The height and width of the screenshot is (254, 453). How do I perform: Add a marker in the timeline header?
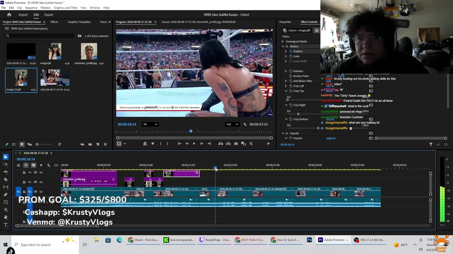tap(41, 165)
